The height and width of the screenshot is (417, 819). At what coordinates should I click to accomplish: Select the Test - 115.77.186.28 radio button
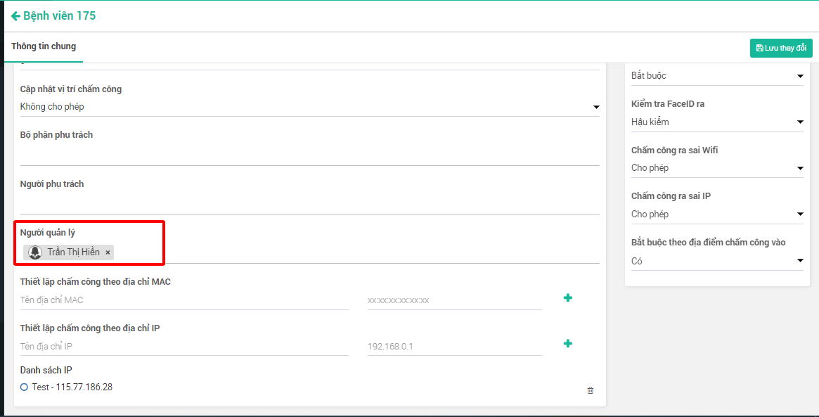24,387
